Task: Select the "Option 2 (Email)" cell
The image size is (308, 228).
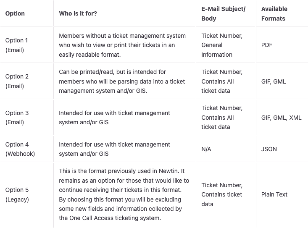Action: tap(17, 81)
